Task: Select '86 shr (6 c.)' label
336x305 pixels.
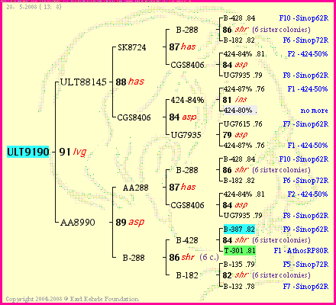Action: click(194, 257)
